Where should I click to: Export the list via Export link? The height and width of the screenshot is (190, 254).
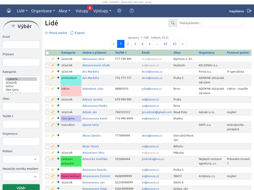click(x=77, y=33)
